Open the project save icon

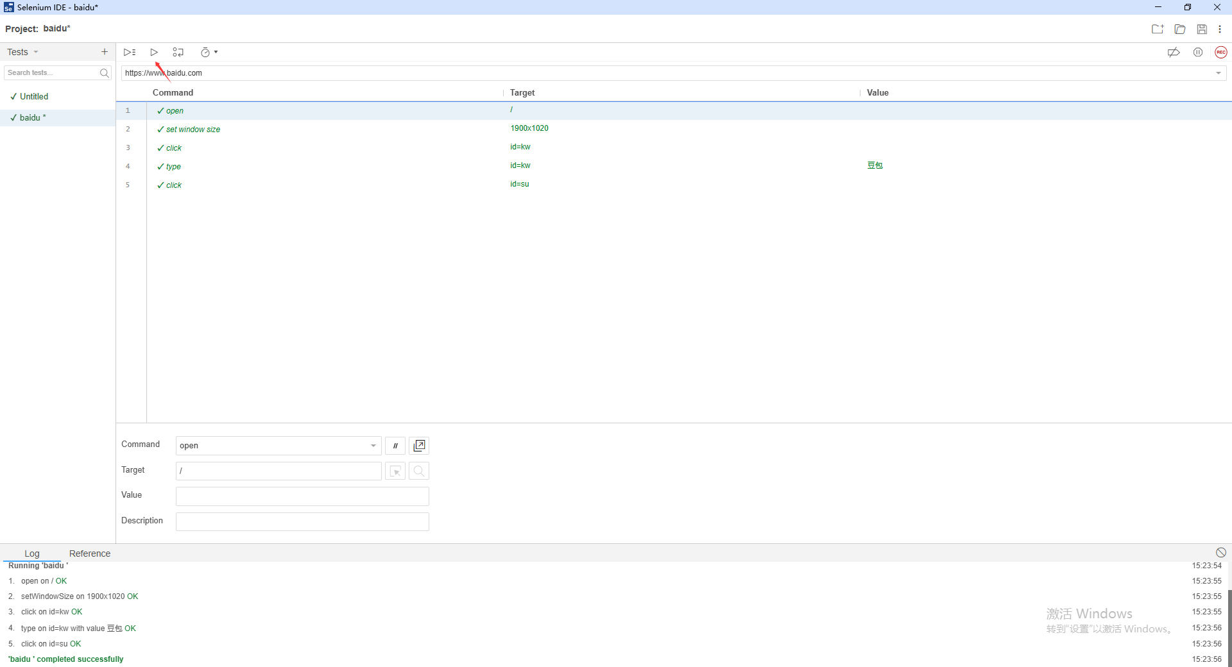1201,29
